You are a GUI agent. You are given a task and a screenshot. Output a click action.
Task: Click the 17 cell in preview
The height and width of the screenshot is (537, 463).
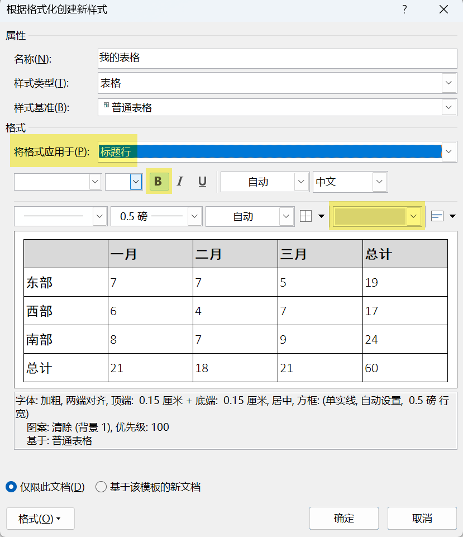(x=405, y=311)
